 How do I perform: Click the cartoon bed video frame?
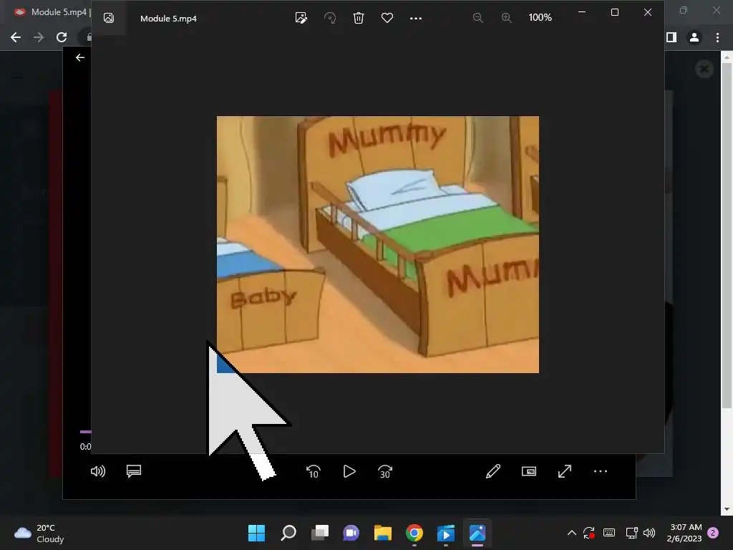pos(378,244)
